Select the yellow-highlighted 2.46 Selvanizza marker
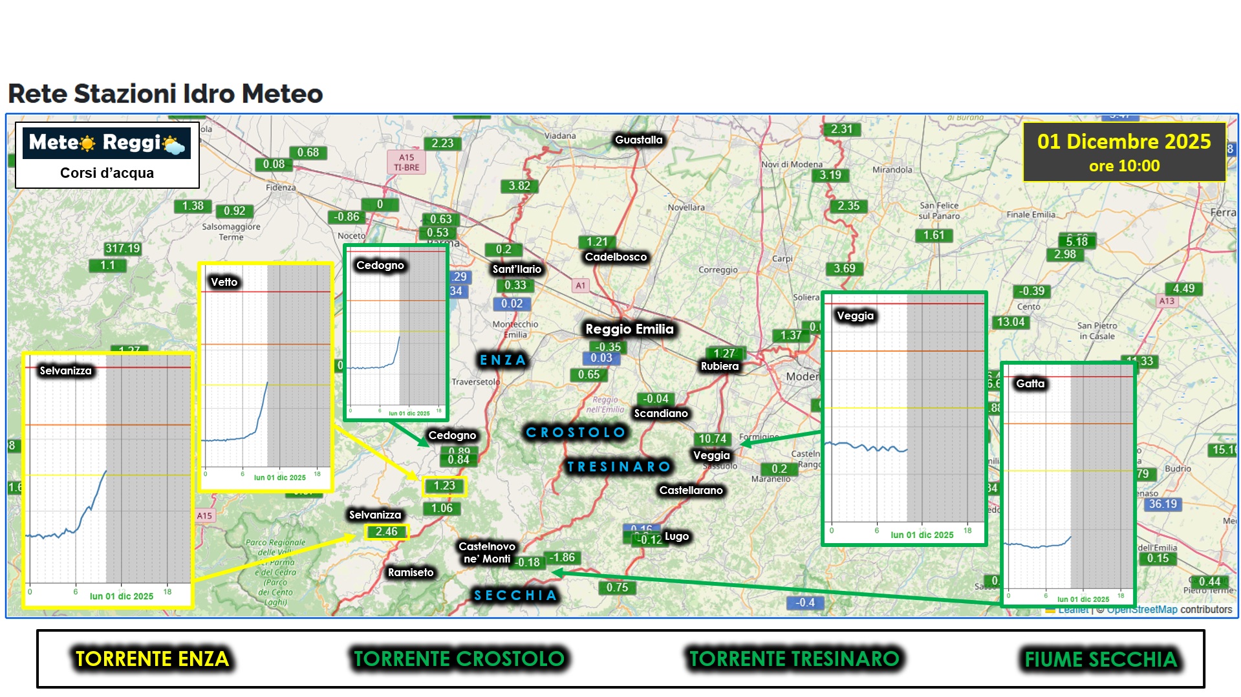This screenshot has width=1241, height=697. [386, 531]
